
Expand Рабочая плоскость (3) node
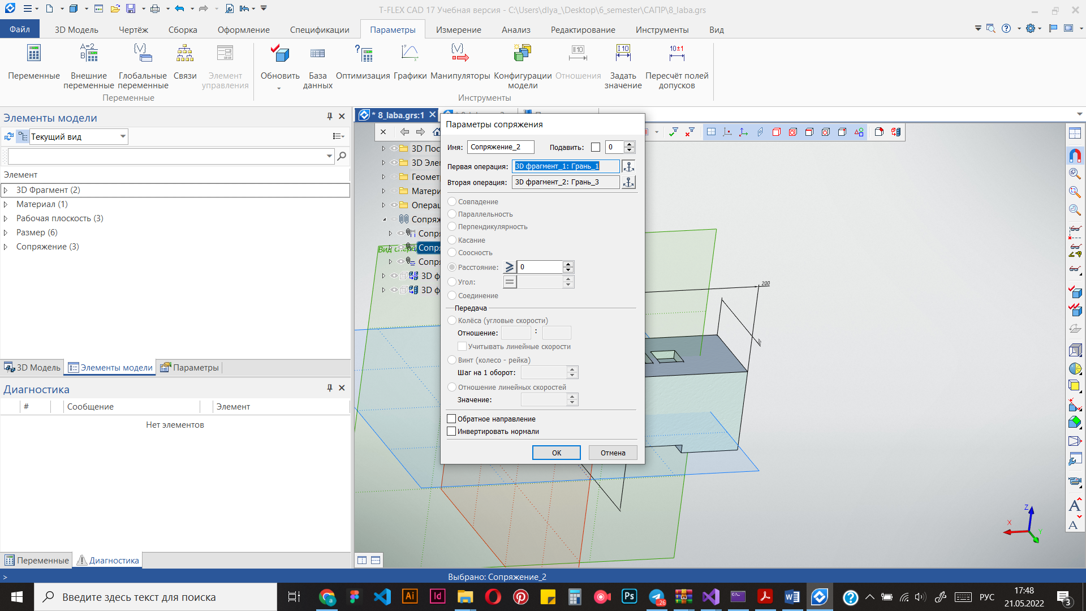pos(6,218)
